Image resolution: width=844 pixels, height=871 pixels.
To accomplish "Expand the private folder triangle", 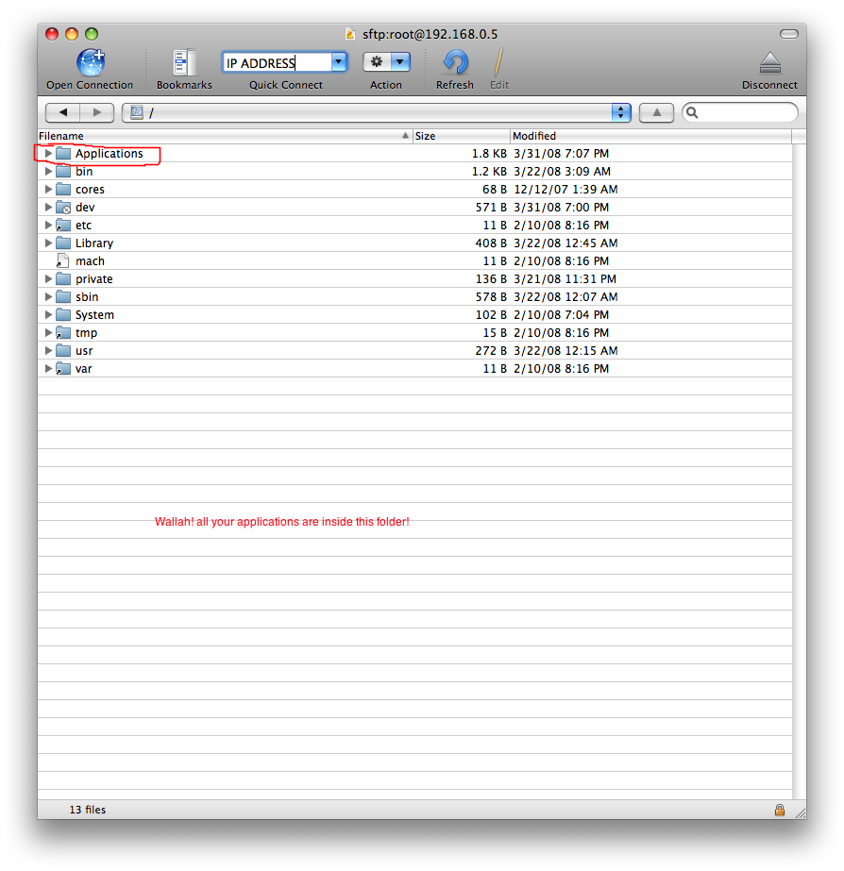I will (x=48, y=279).
